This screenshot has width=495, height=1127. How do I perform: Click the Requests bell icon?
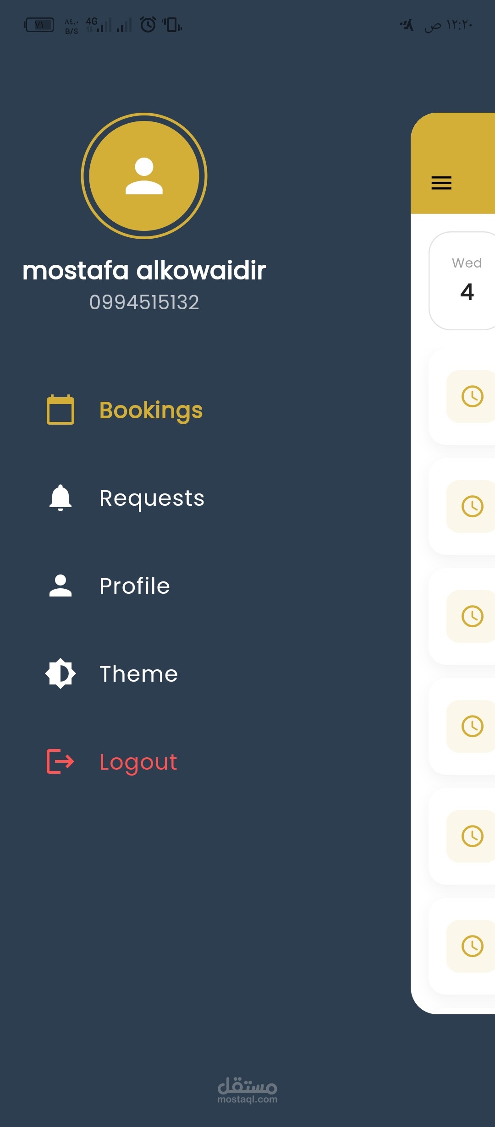tap(60, 498)
